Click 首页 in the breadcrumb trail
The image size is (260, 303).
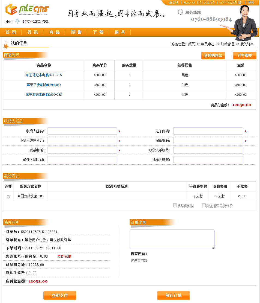(x=192, y=44)
